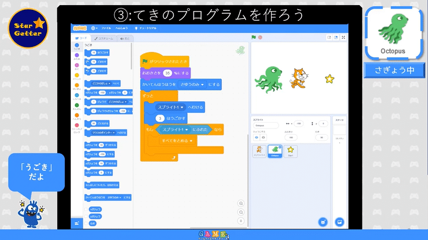
Task: Select the スプライト1 cat sprite thumbnail
Action: (x=259, y=151)
